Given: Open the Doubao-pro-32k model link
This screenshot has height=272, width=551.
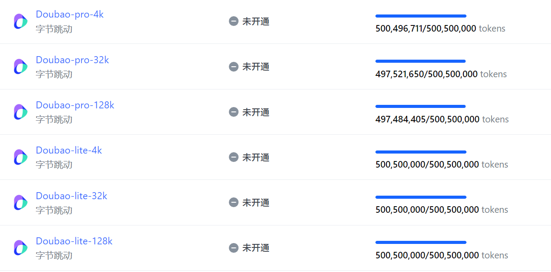Looking at the screenshot, I should point(72,60).
